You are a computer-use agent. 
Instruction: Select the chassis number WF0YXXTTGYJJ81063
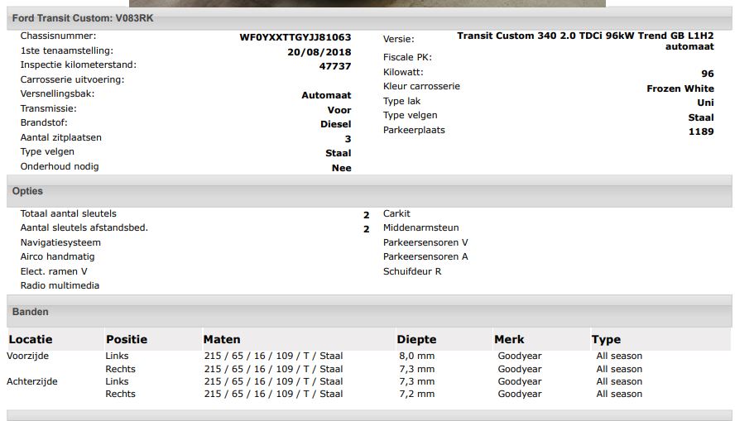295,37
